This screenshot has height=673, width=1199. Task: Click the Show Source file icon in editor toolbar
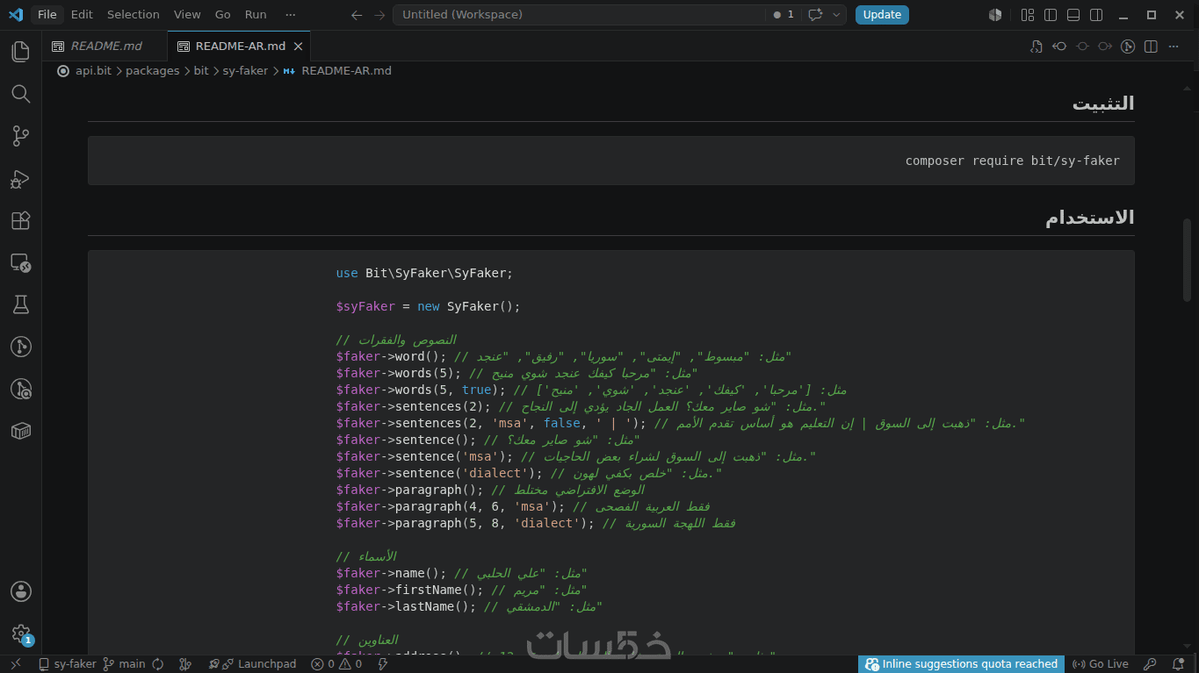[1036, 47]
